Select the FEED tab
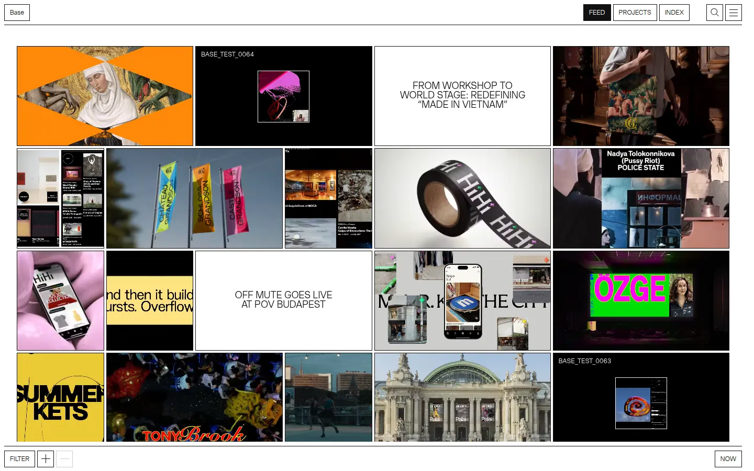The image size is (754, 471). click(x=597, y=13)
